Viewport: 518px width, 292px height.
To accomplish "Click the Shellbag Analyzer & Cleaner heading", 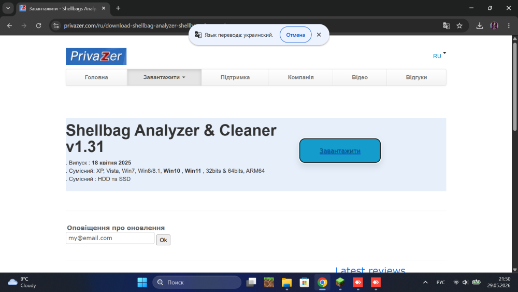I will [x=171, y=138].
